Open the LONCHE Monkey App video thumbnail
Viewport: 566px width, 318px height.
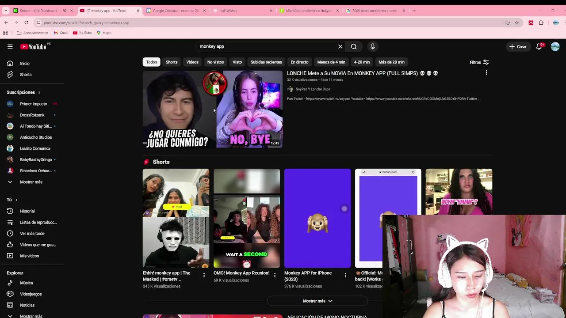click(x=212, y=109)
